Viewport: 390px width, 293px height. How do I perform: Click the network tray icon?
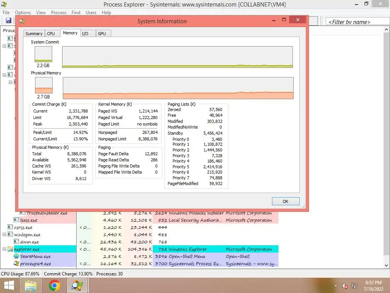coord(354,286)
